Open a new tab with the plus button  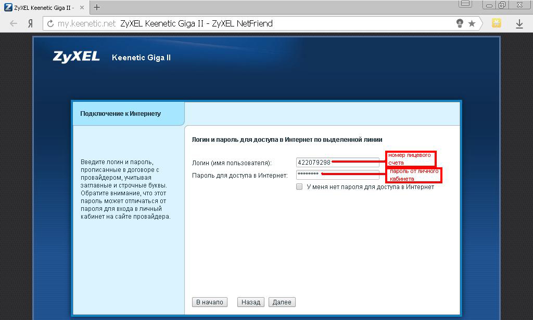click(x=97, y=7)
